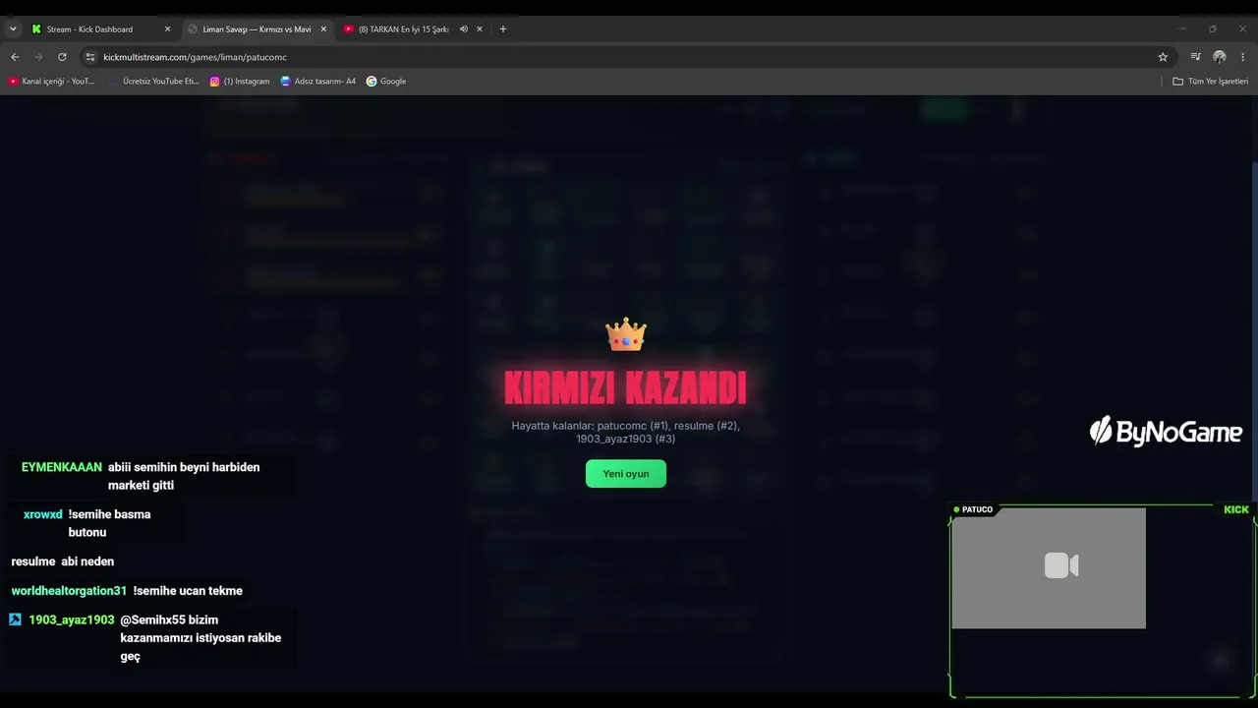
Task: Bookmark this page with the star icon
Action: (x=1163, y=57)
